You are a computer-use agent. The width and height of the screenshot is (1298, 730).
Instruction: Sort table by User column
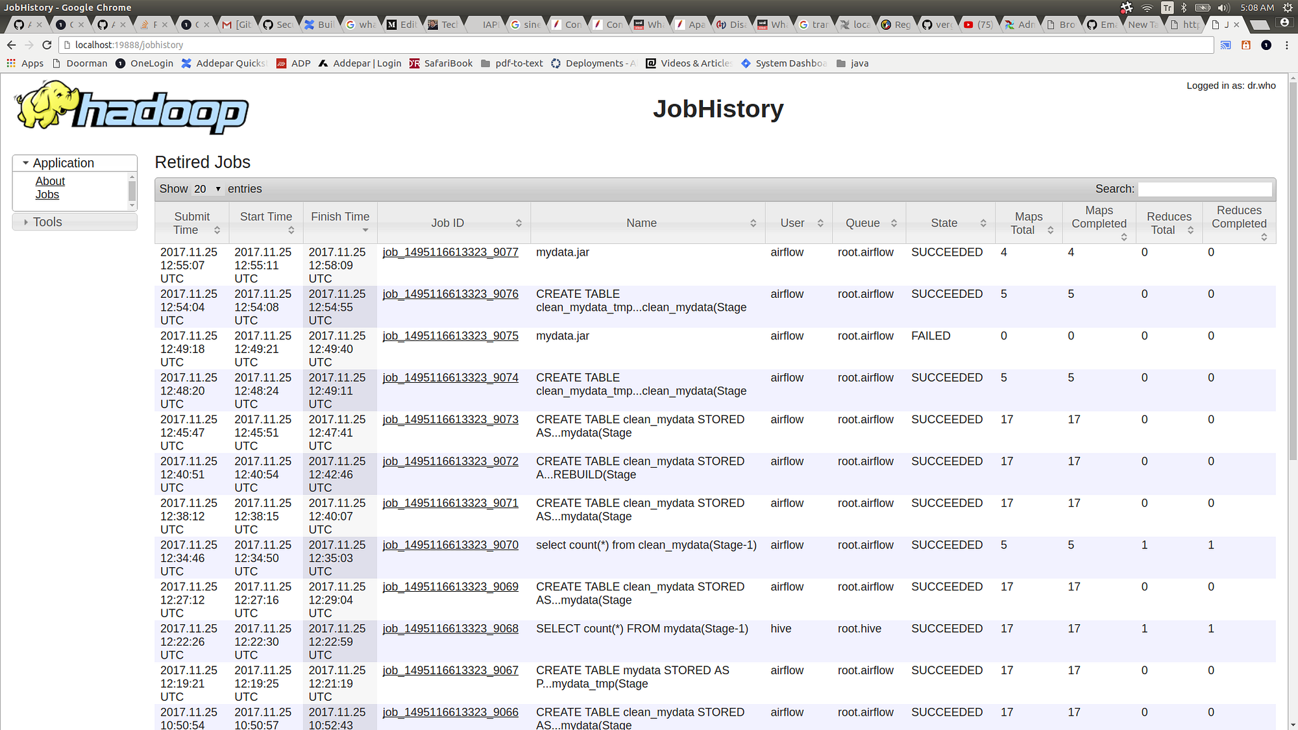click(798, 223)
